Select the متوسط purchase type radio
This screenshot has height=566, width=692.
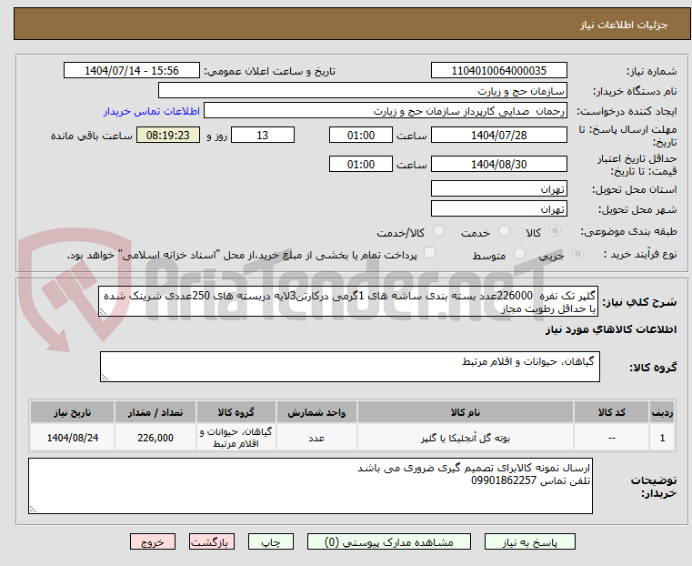(520, 253)
